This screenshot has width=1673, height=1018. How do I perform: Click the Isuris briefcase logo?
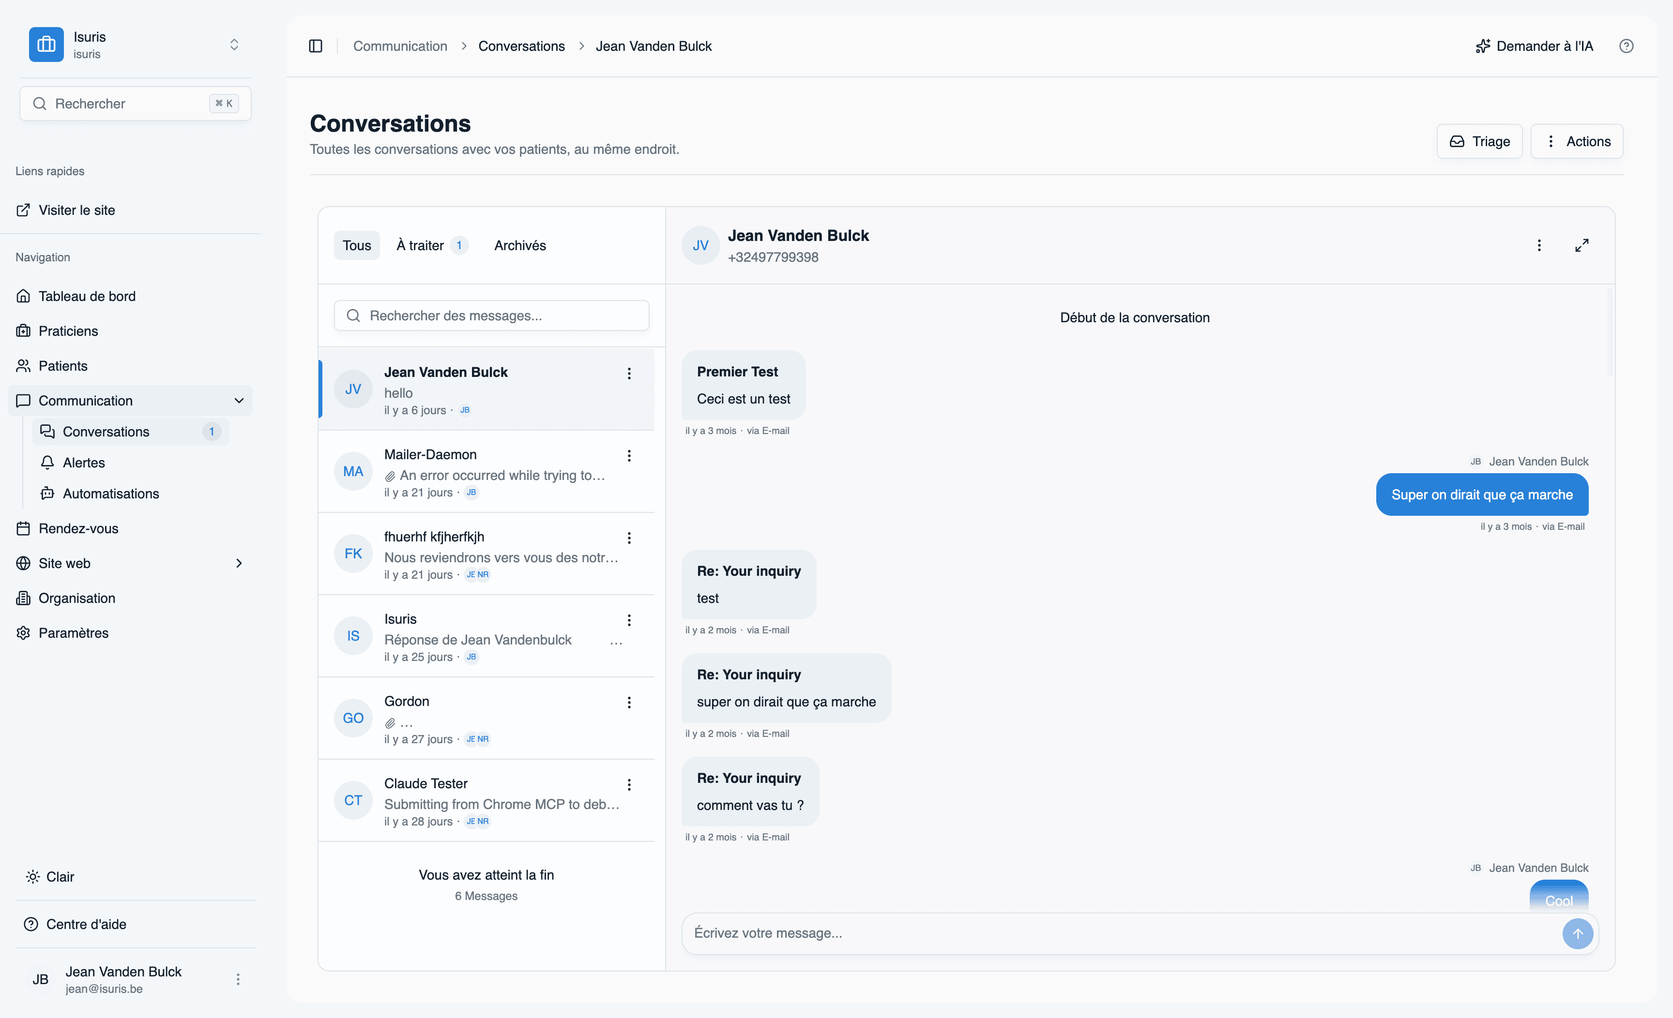tap(46, 44)
